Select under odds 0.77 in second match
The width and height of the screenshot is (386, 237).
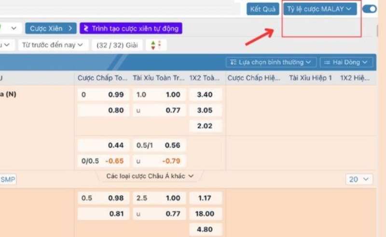(159, 214)
